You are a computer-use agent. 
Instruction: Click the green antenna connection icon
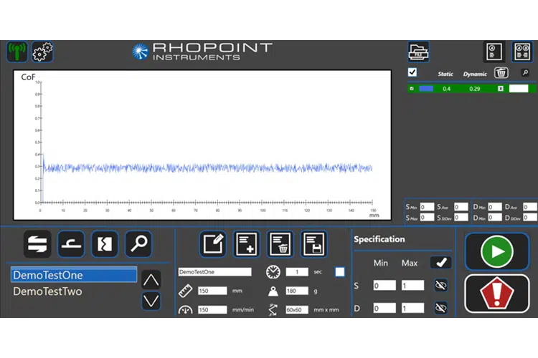pos(17,52)
